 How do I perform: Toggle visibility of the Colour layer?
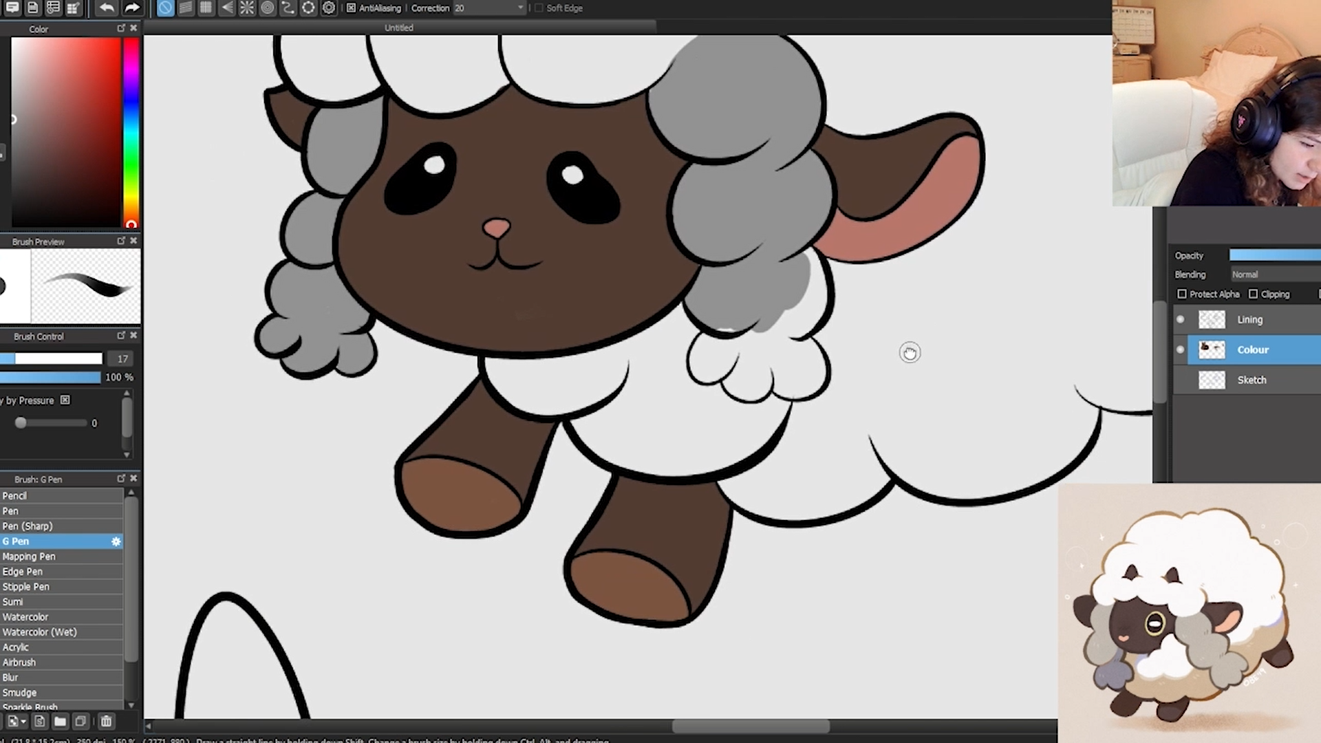pos(1181,349)
